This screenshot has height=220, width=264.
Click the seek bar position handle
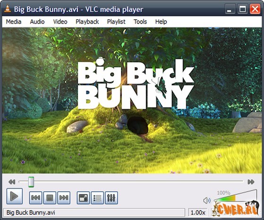pos(31,182)
